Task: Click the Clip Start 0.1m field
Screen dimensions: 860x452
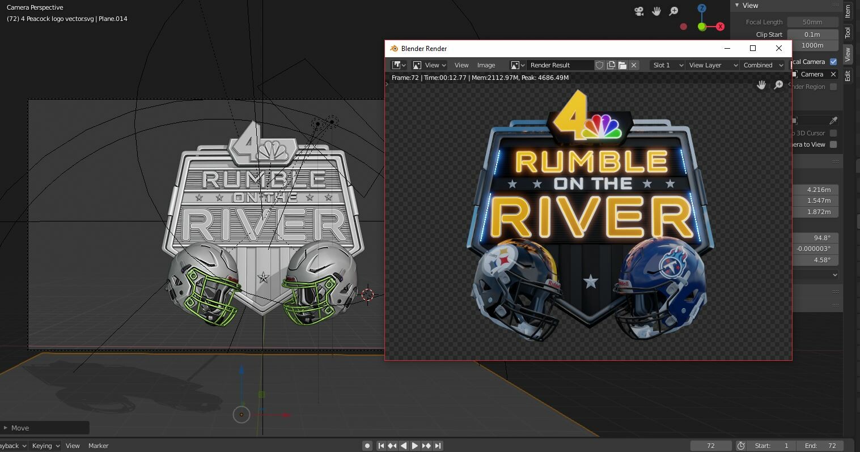Action: pyautogui.click(x=812, y=35)
